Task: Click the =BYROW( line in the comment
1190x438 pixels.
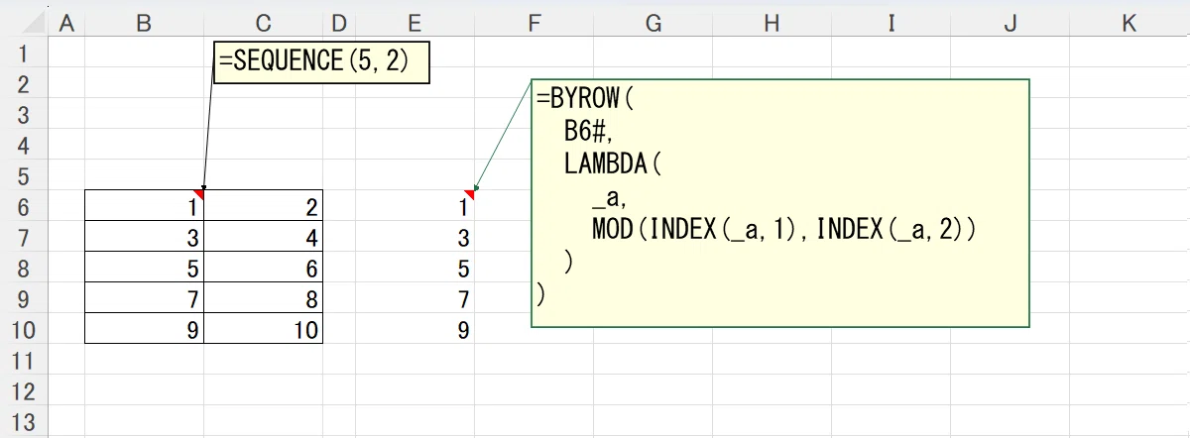Action: 584,99
